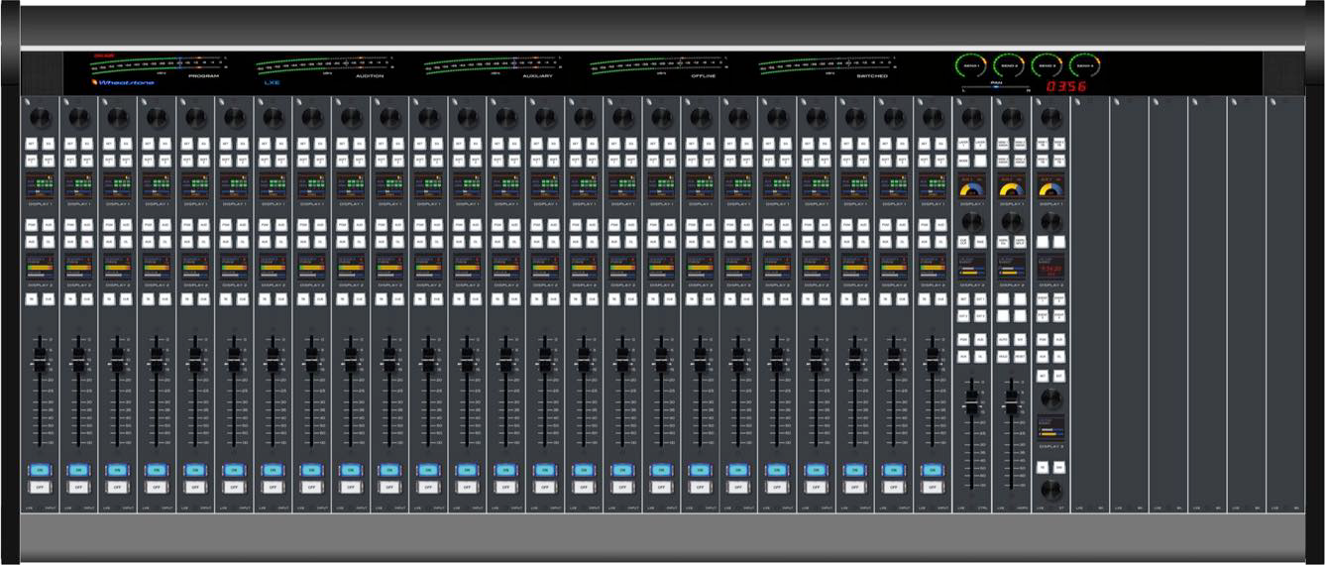This screenshot has width=1325, height=565.
Task: Click the Audition meter section
Action: click(322, 66)
